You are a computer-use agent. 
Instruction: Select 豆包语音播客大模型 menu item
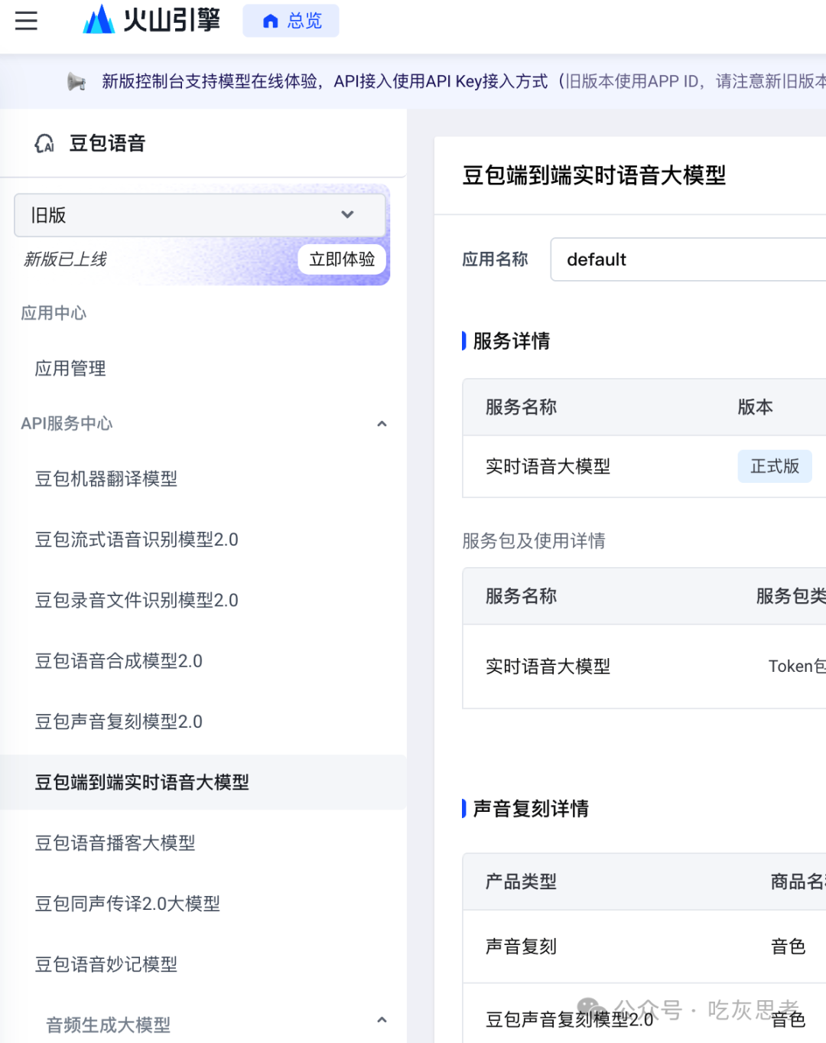(115, 843)
